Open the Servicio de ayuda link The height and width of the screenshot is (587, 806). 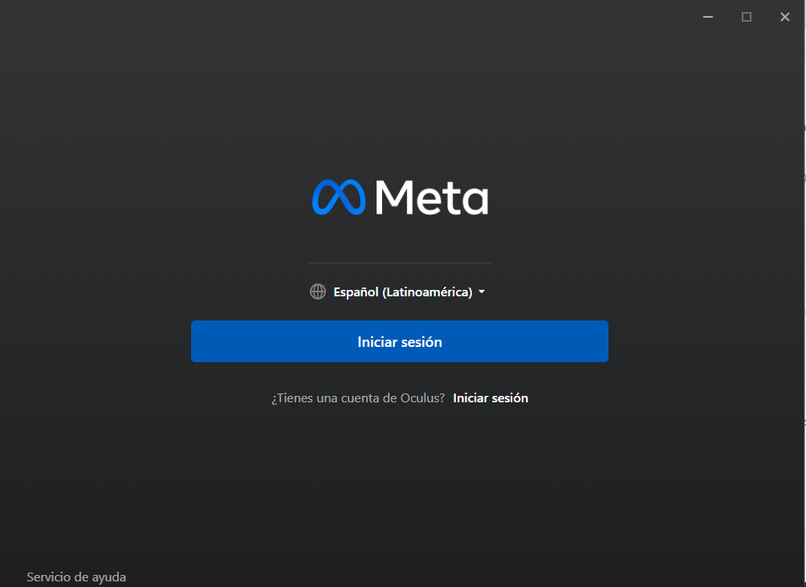click(x=76, y=577)
